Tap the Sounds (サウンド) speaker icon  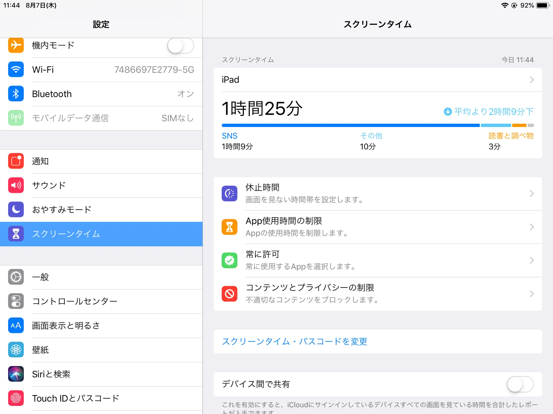point(16,185)
